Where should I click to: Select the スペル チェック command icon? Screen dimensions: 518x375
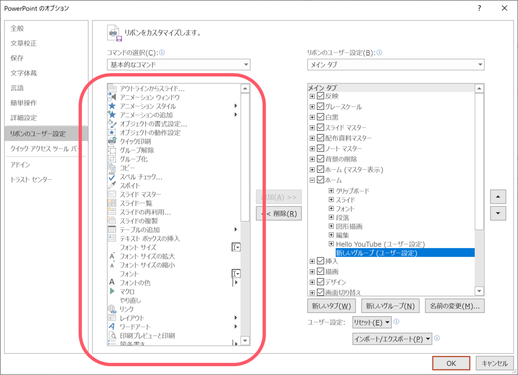[112, 176]
